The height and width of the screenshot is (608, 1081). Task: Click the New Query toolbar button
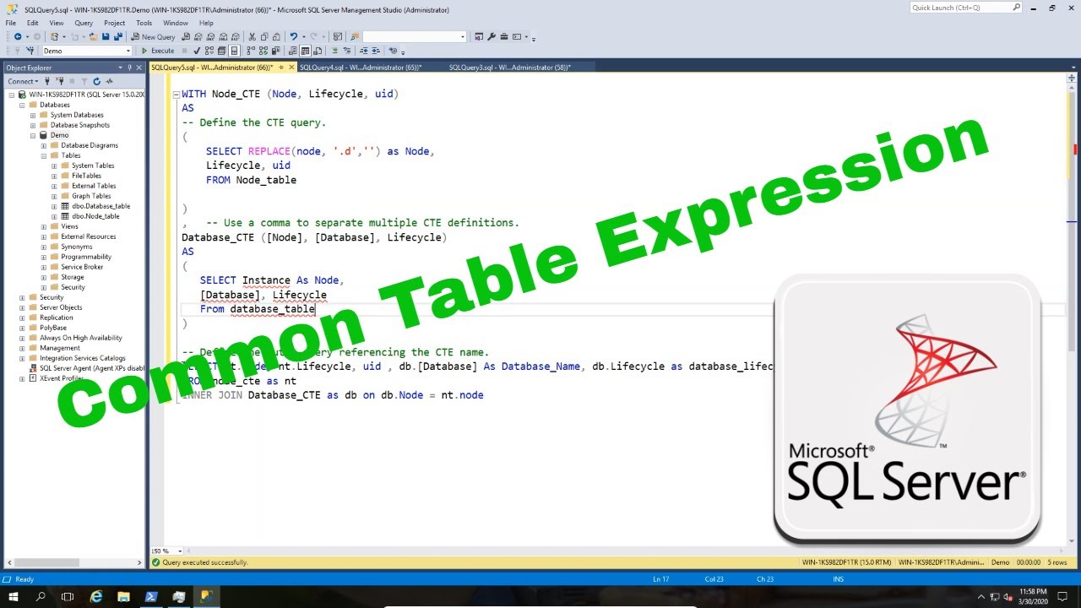point(153,37)
